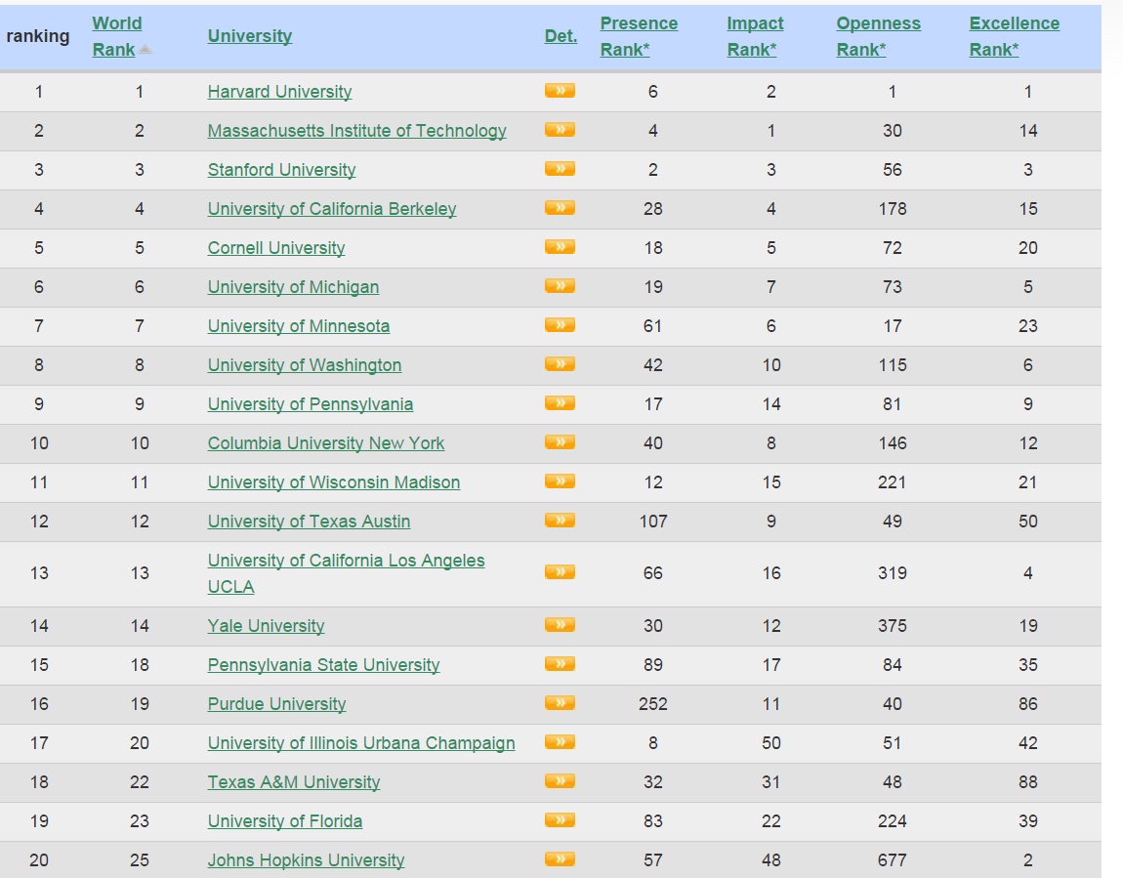Open Yale University link
Viewport: 1123px width, 878px height.
[266, 626]
